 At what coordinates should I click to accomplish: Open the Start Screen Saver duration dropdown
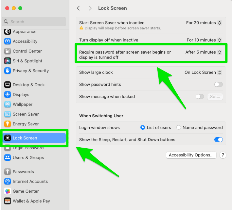pyautogui.click(x=204, y=23)
